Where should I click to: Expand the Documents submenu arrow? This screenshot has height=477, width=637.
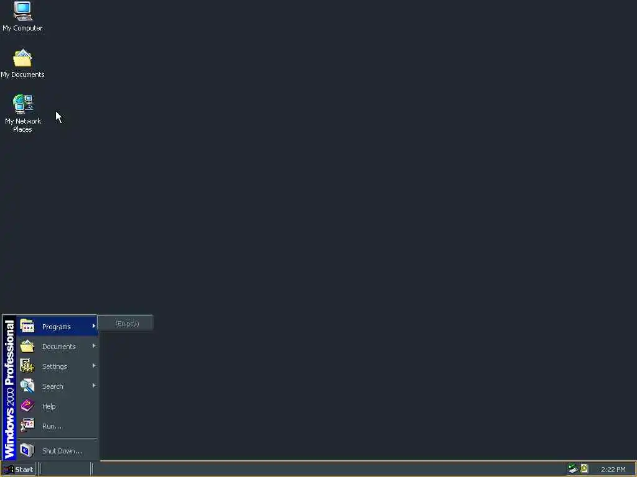coord(94,345)
